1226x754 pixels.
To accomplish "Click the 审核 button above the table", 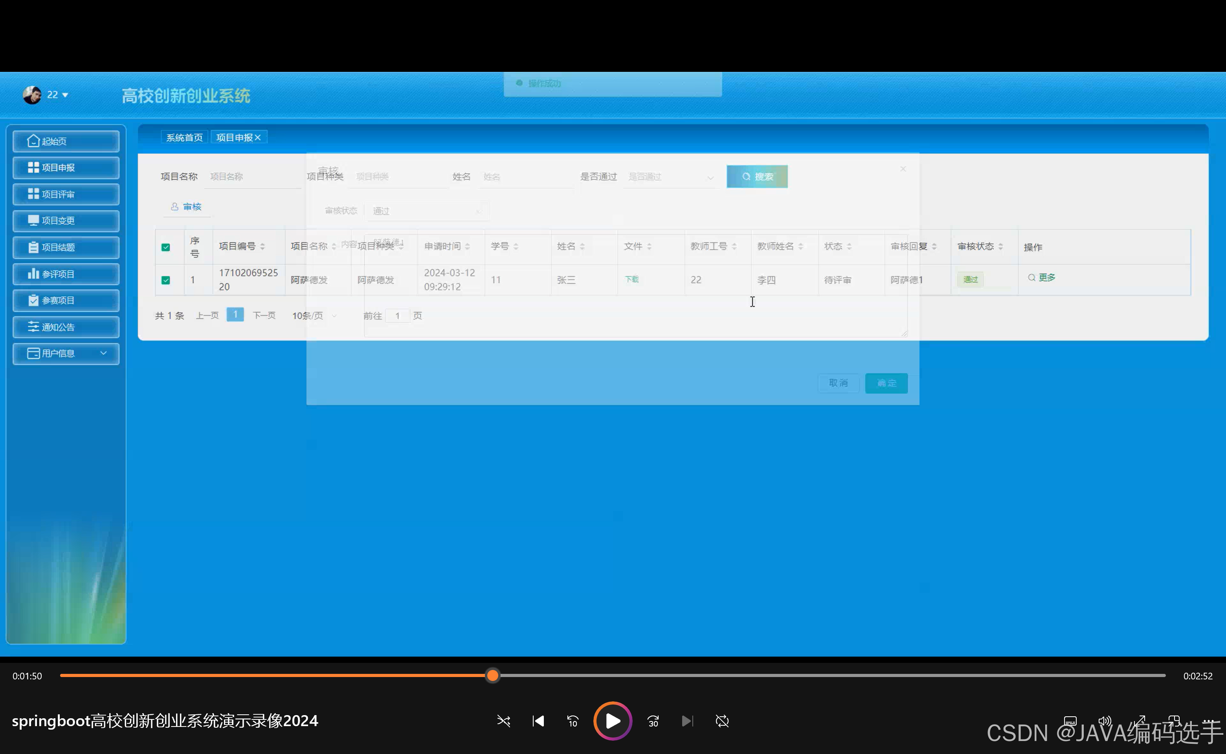I will point(187,207).
